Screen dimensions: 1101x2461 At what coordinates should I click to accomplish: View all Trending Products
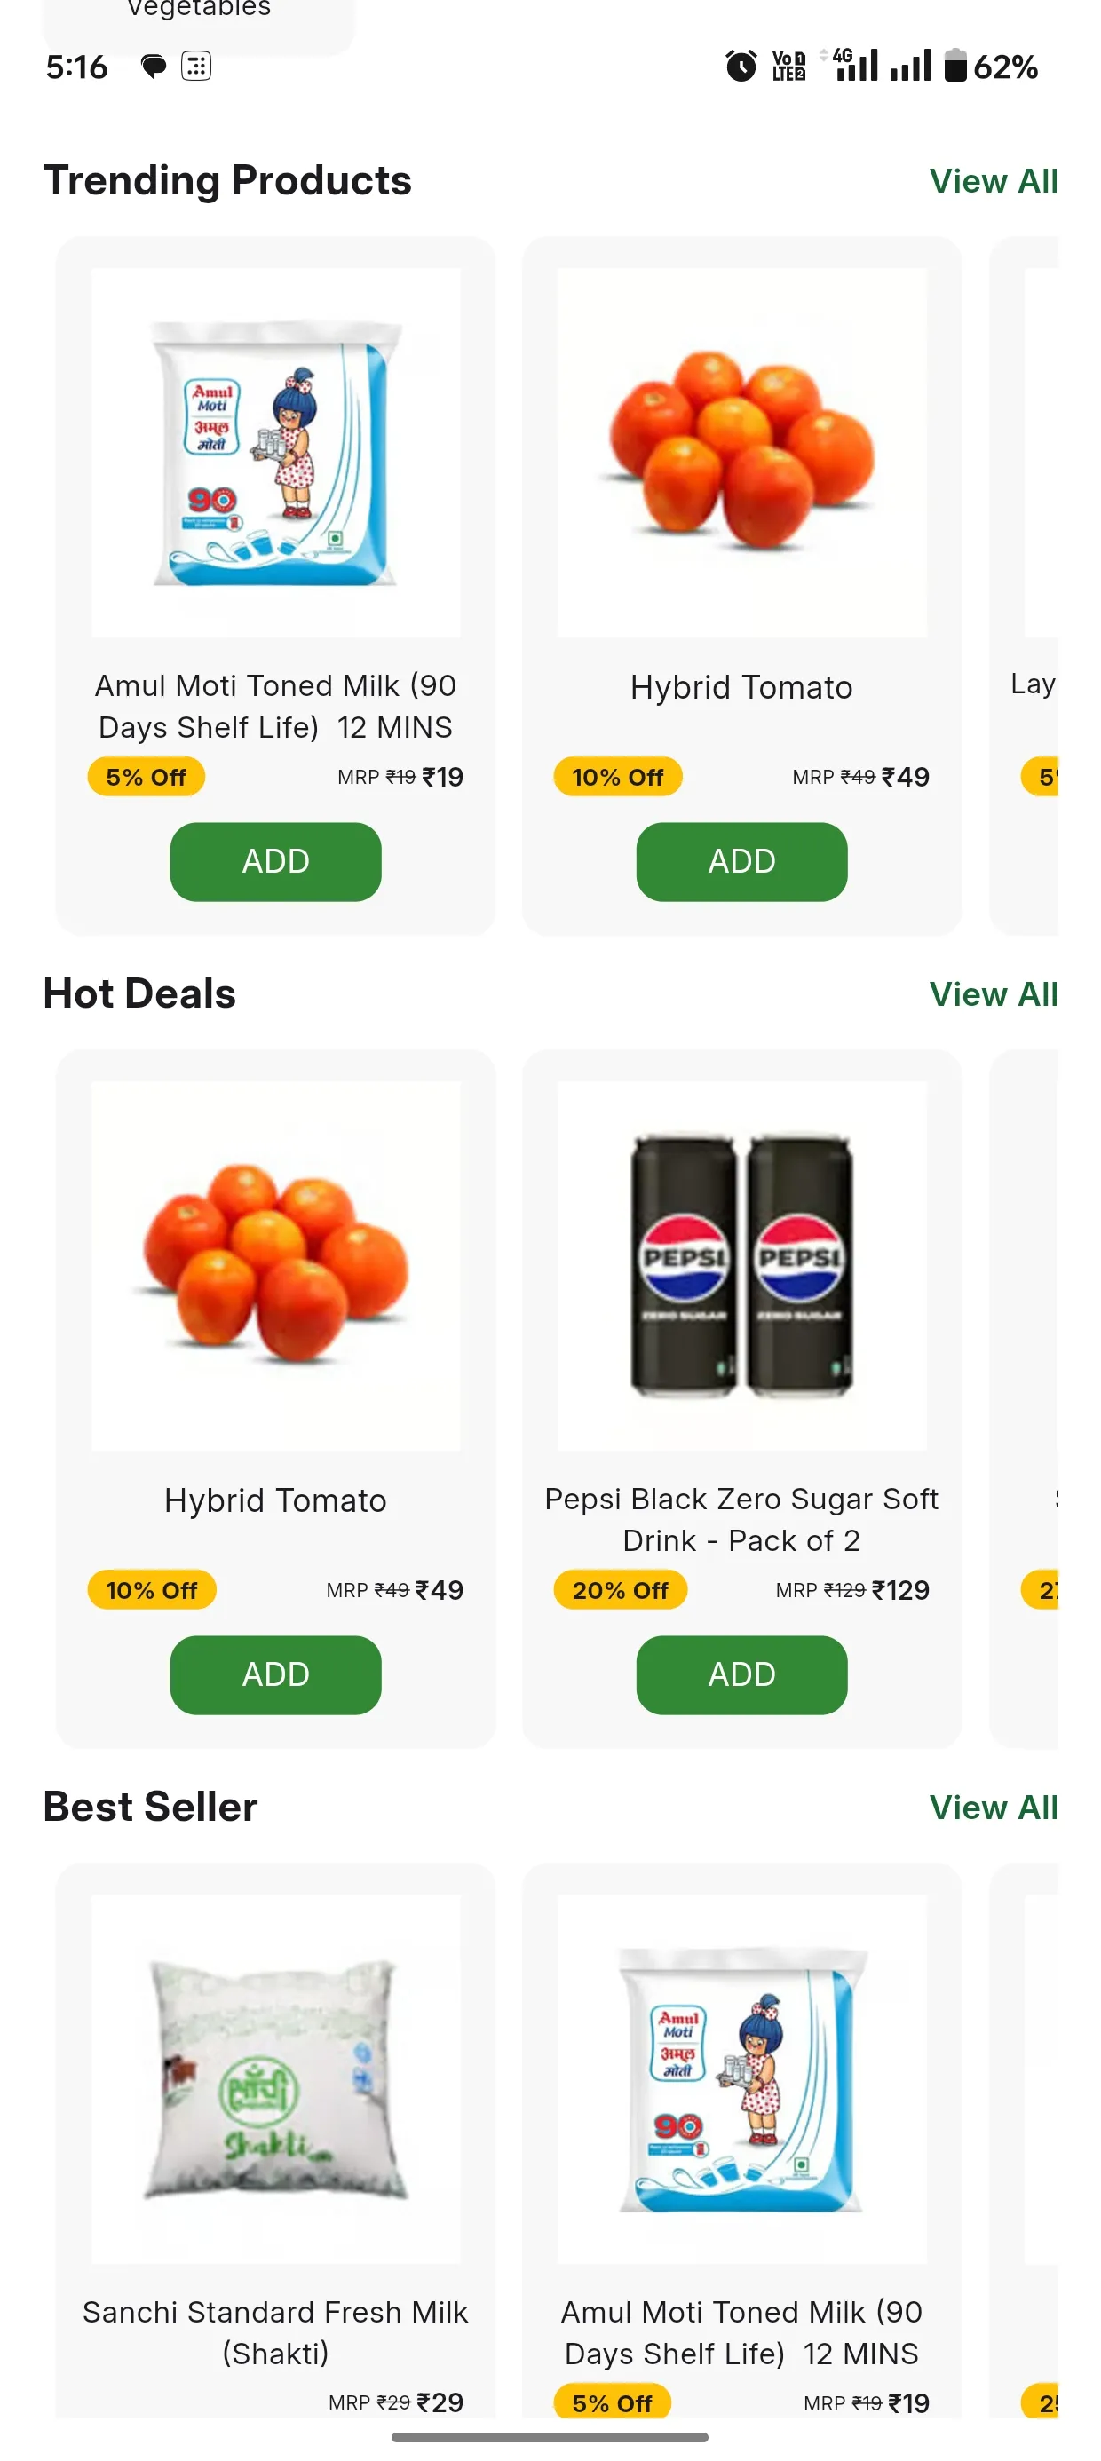pos(993,181)
